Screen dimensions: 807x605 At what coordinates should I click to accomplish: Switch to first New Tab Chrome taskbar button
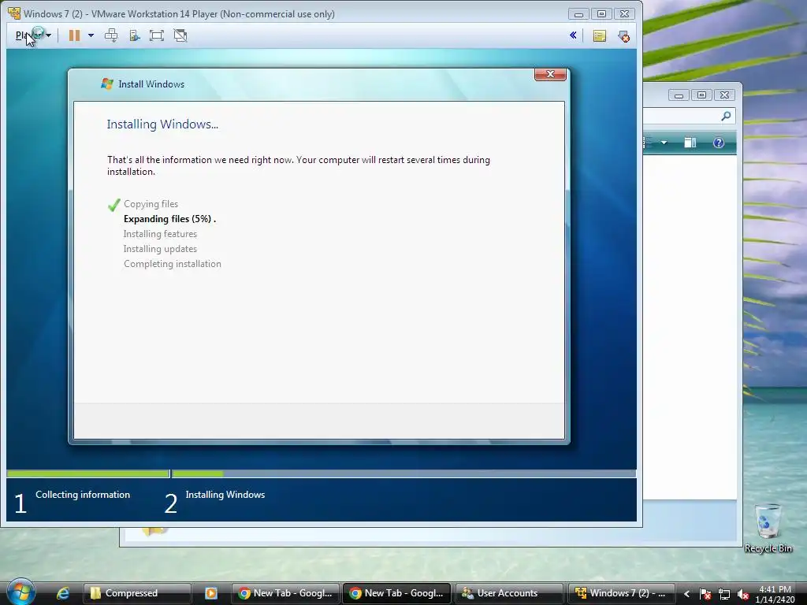[x=285, y=593]
